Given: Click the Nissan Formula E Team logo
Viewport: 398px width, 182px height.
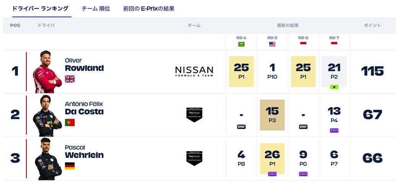Looking at the screenshot, I should coord(194,71).
